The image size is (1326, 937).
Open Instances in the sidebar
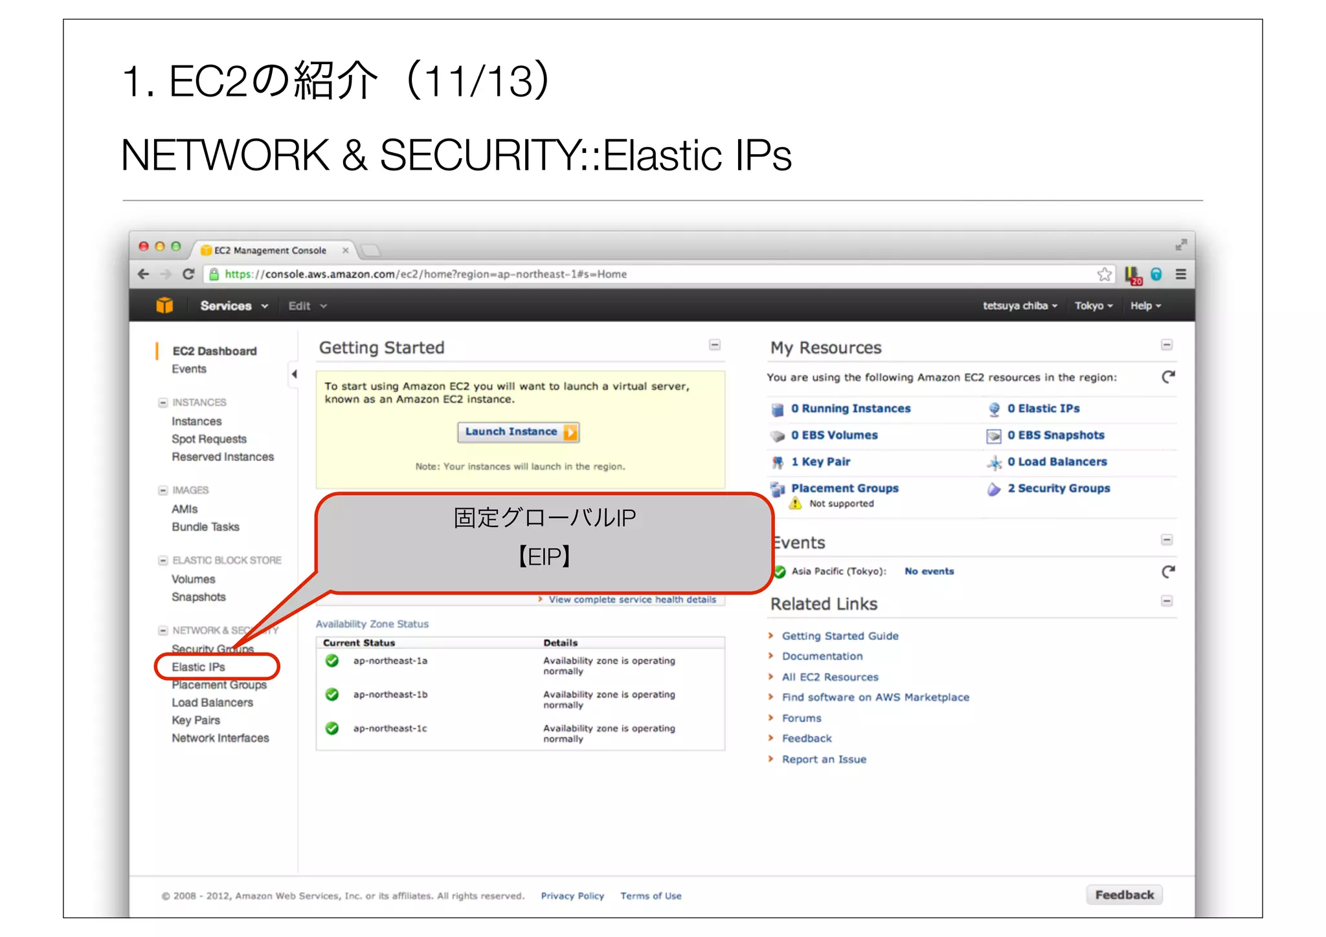(x=196, y=422)
